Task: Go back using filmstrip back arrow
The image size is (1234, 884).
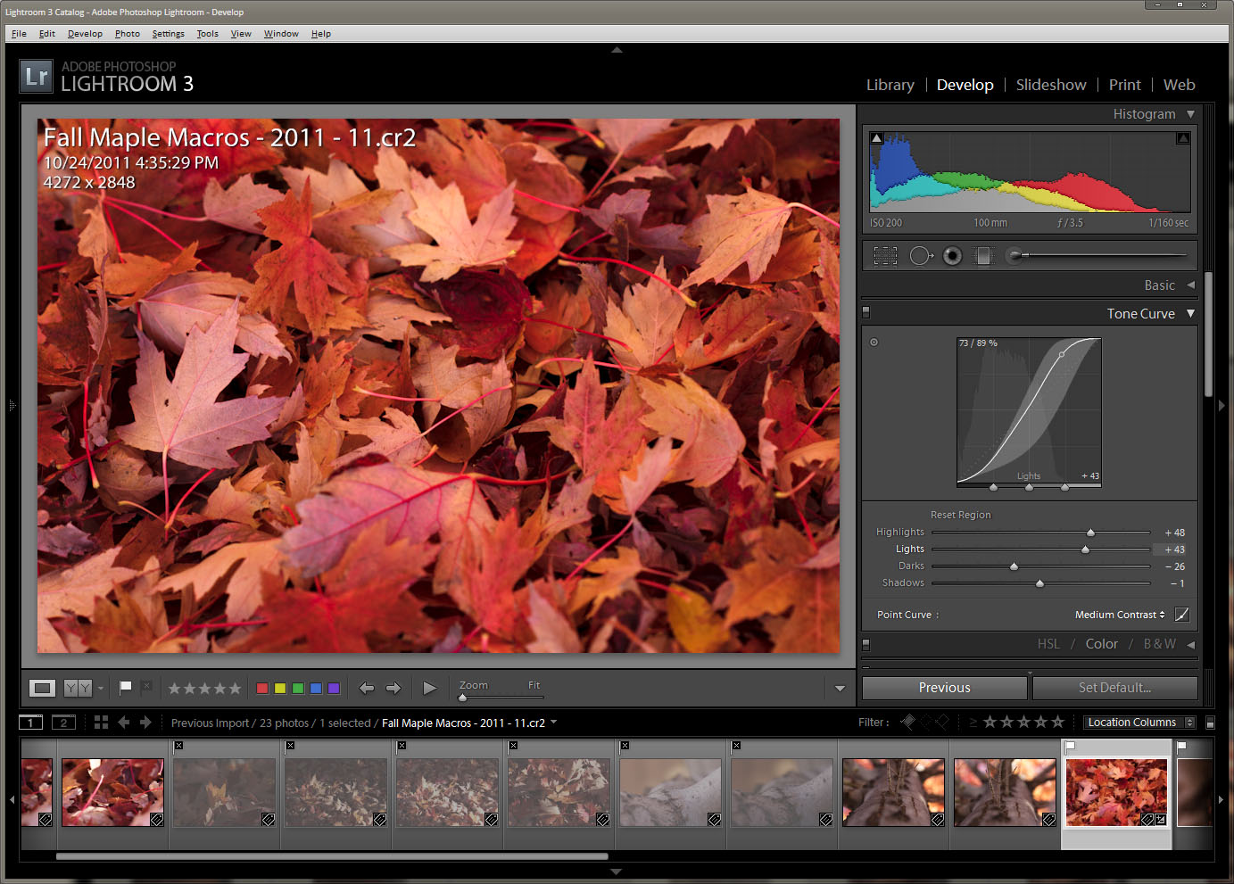Action: click(124, 723)
